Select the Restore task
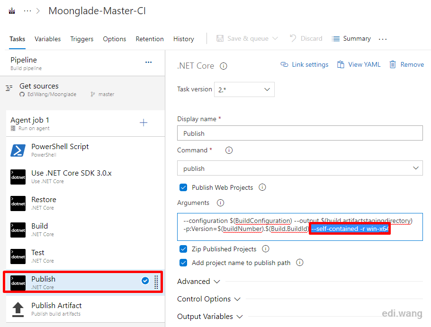The width and height of the screenshot is (431, 327). coord(85,203)
